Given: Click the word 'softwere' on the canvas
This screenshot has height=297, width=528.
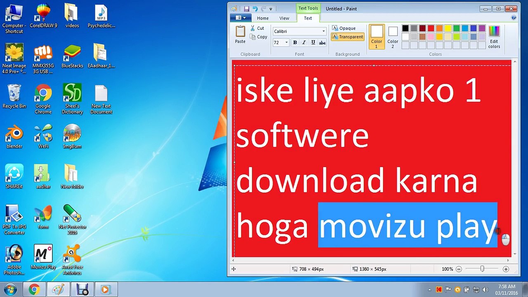Looking at the screenshot, I should [302, 136].
